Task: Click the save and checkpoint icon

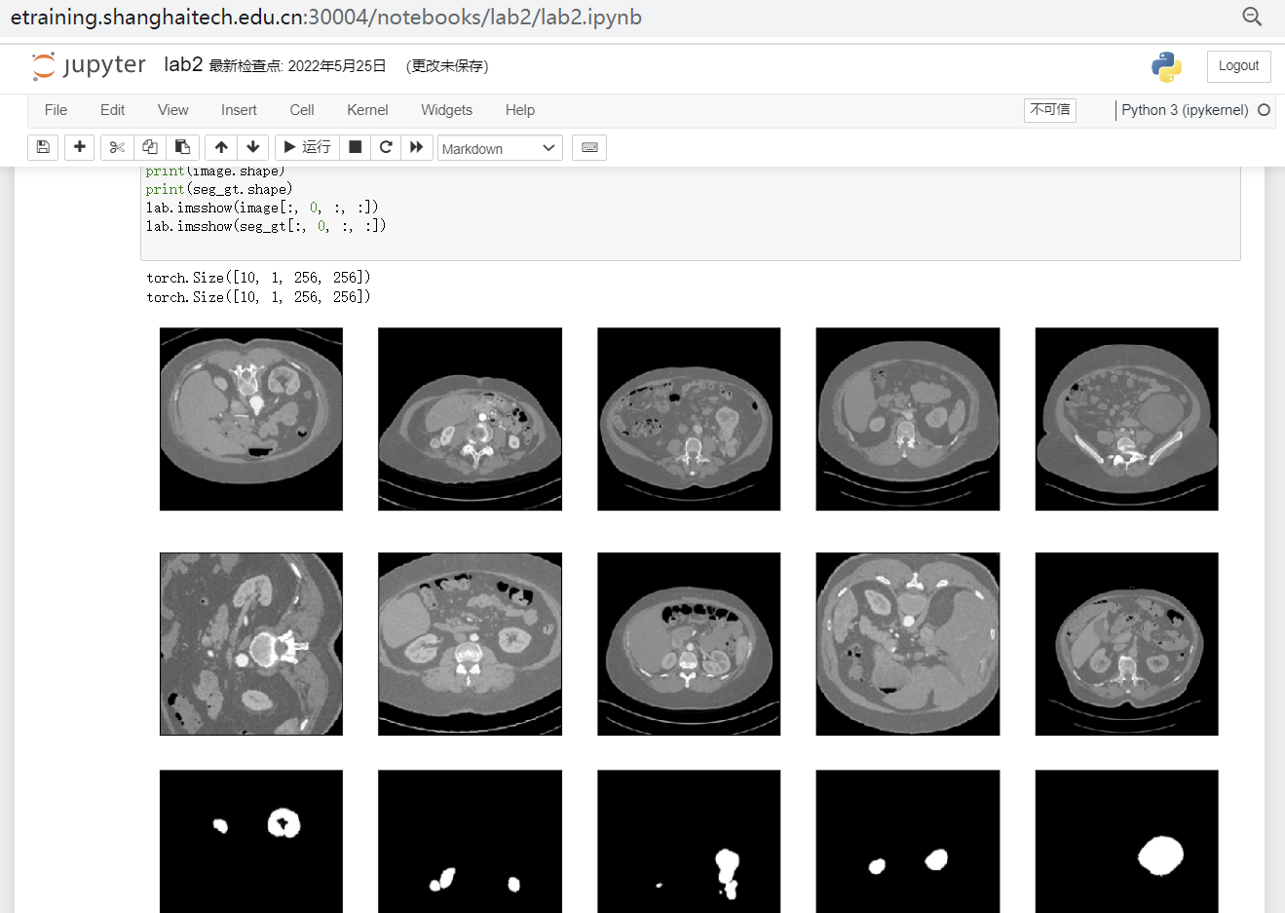Action: point(43,147)
